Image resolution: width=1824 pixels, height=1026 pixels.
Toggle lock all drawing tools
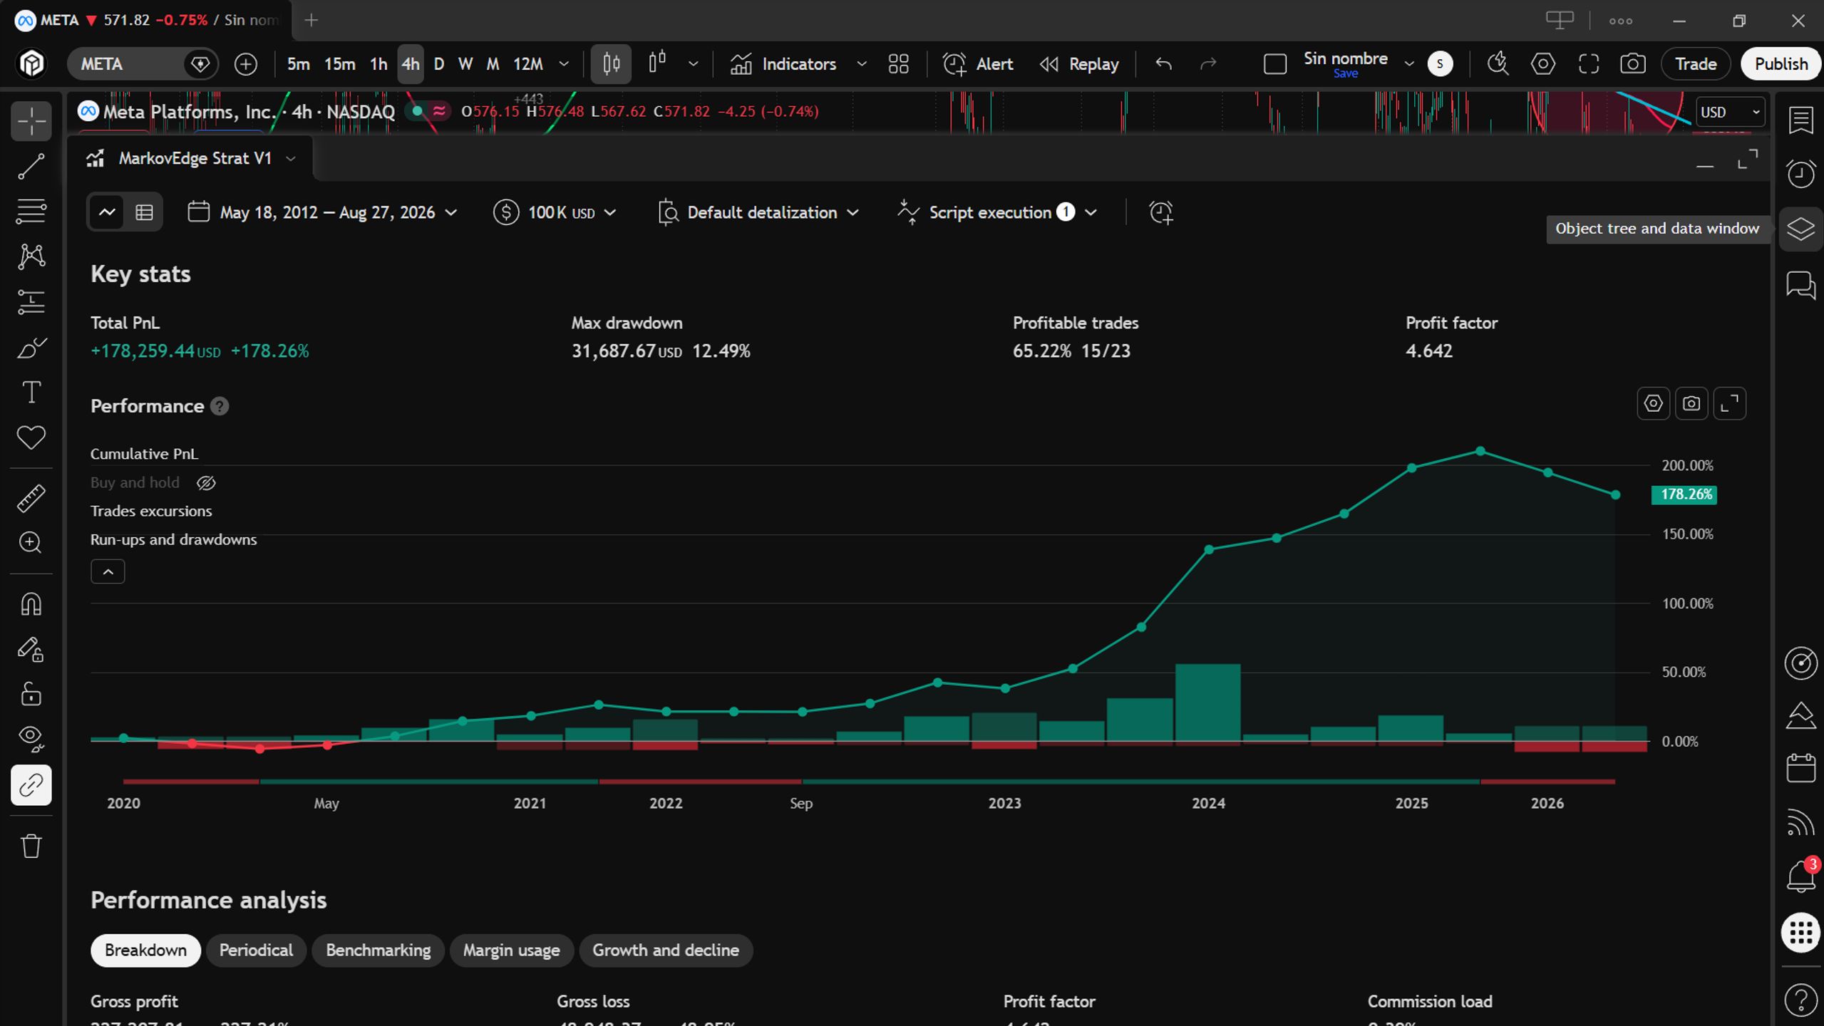[31, 694]
